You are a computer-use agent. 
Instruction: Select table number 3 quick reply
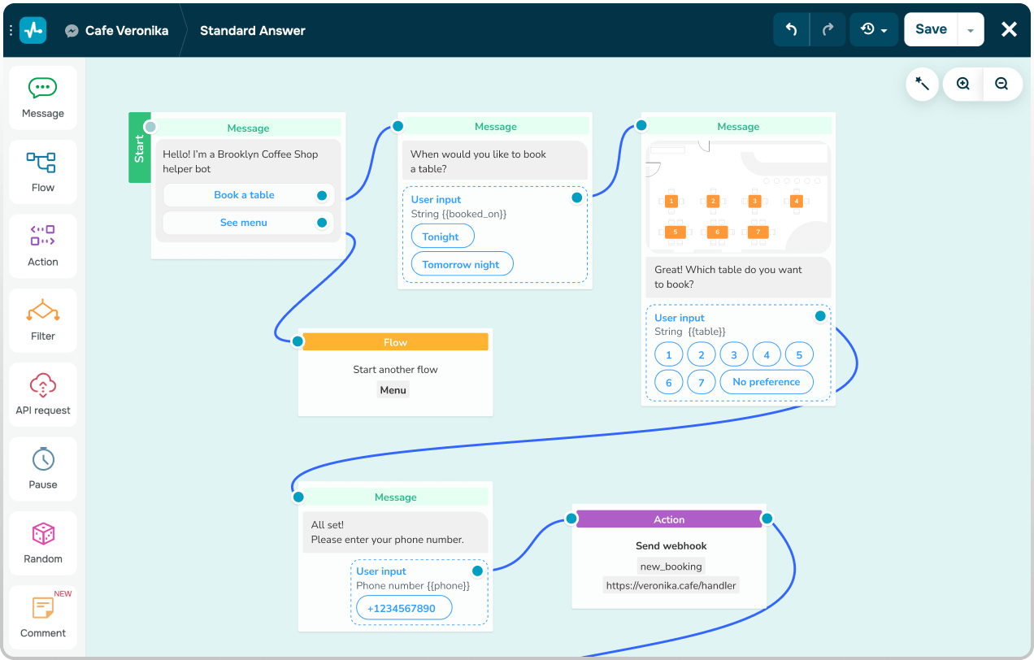[734, 354]
